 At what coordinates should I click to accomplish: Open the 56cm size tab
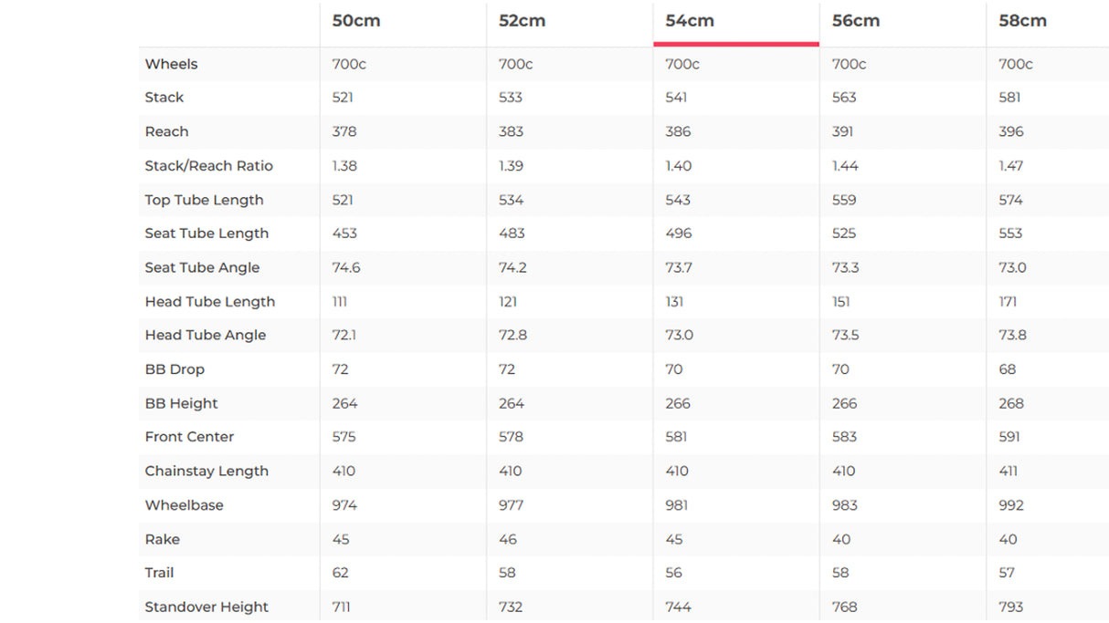[x=856, y=21]
